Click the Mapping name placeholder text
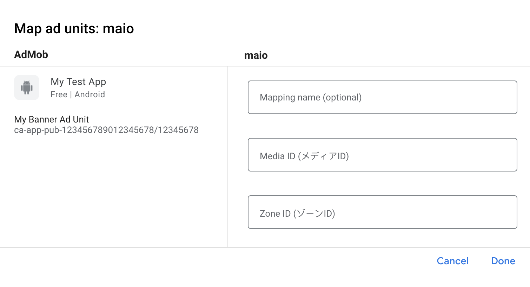This screenshot has width=530, height=287. (x=311, y=97)
